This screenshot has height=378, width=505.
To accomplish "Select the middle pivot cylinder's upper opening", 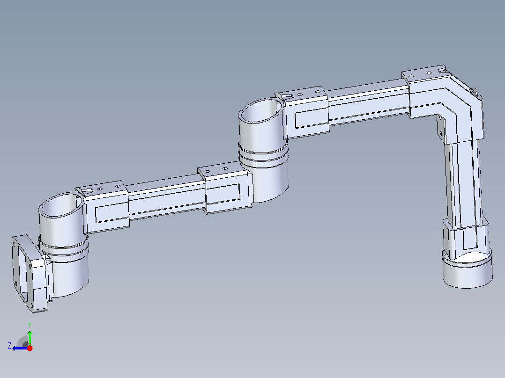I will 261,110.
